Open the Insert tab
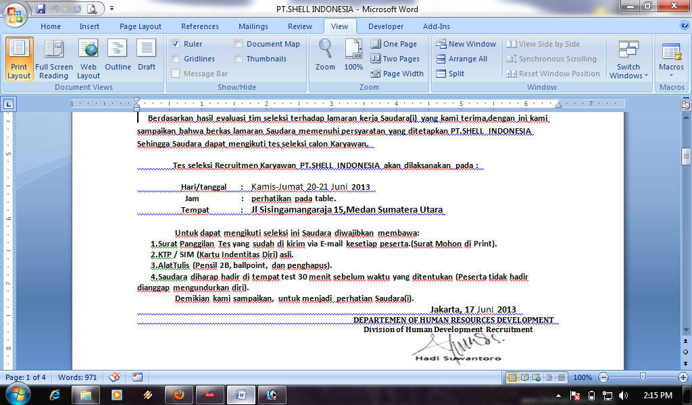 [89, 26]
